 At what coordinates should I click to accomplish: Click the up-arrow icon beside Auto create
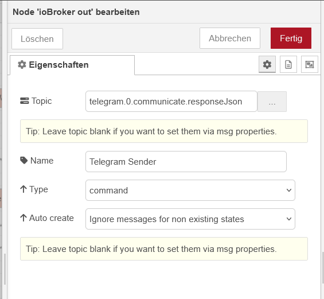24,218
